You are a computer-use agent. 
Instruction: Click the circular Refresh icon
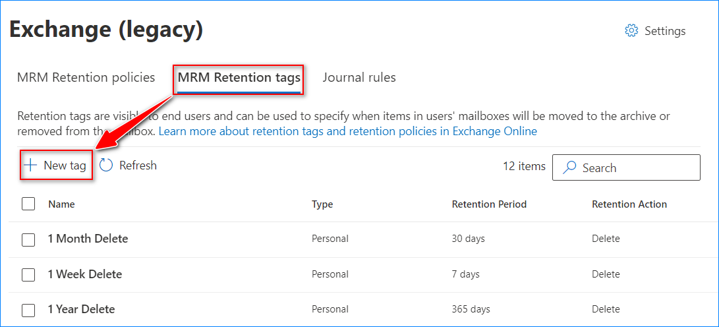click(107, 165)
